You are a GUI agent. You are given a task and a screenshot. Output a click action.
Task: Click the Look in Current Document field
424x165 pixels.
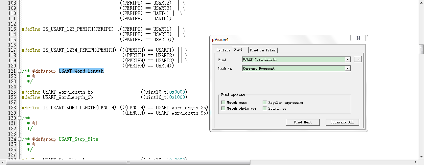pos(294,68)
